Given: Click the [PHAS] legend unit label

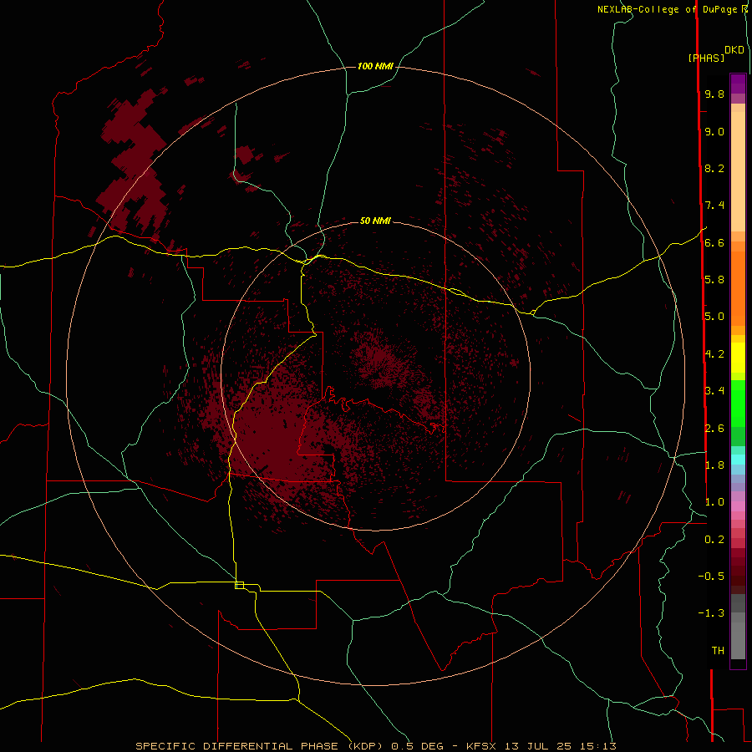Looking at the screenshot, I should [x=706, y=58].
